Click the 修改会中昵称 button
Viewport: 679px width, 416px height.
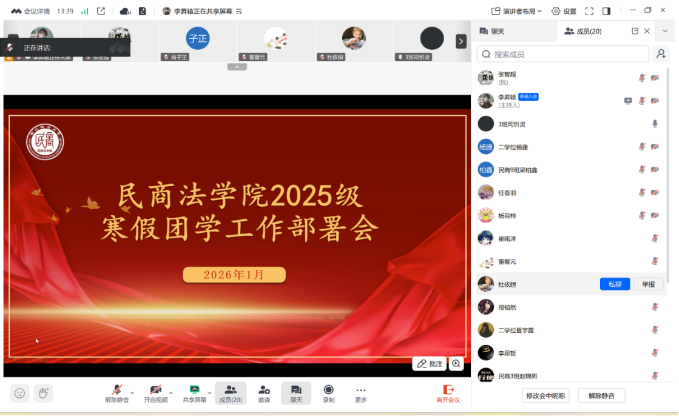point(546,396)
